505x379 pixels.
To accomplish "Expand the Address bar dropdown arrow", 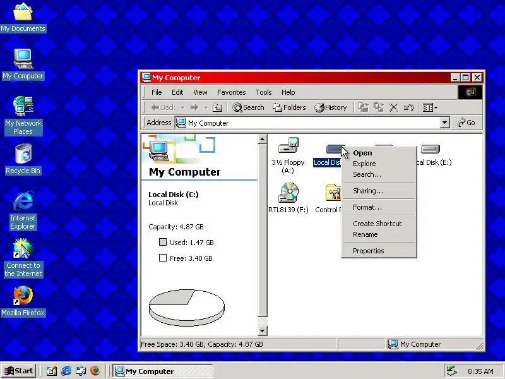I will pyautogui.click(x=445, y=123).
